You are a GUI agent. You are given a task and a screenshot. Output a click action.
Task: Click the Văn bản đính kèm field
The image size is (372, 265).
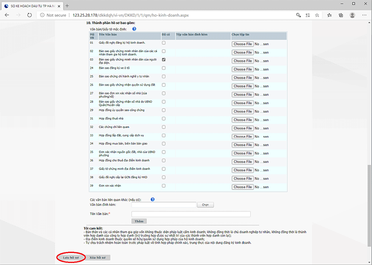click(164, 204)
